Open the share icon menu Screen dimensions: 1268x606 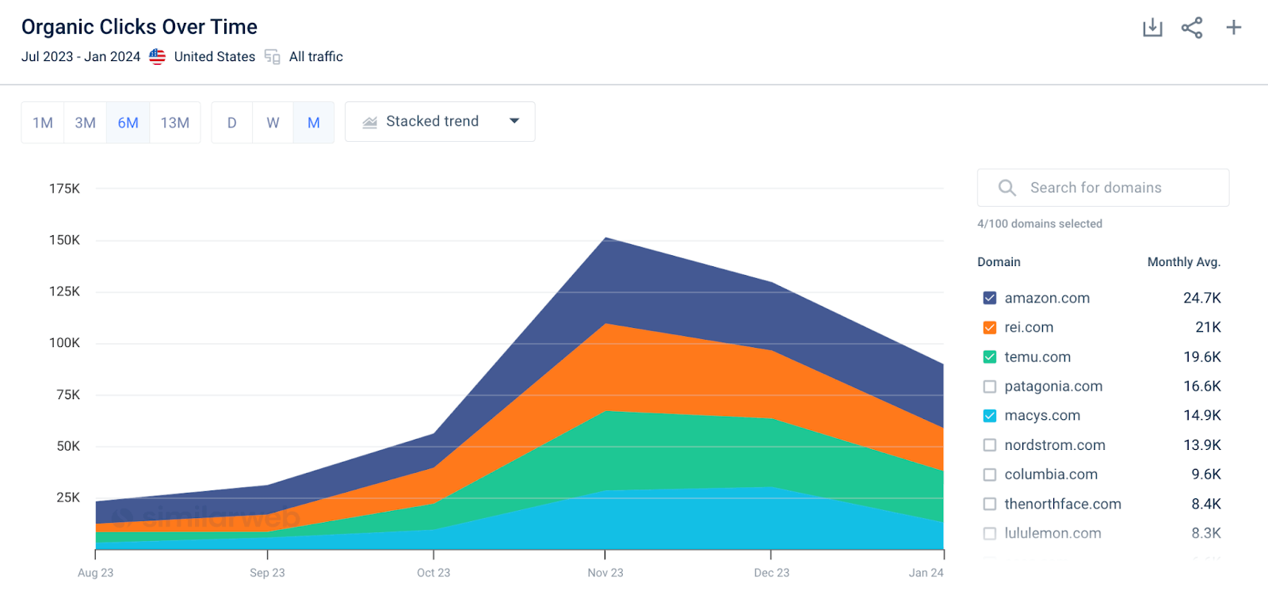pyautogui.click(x=1192, y=28)
